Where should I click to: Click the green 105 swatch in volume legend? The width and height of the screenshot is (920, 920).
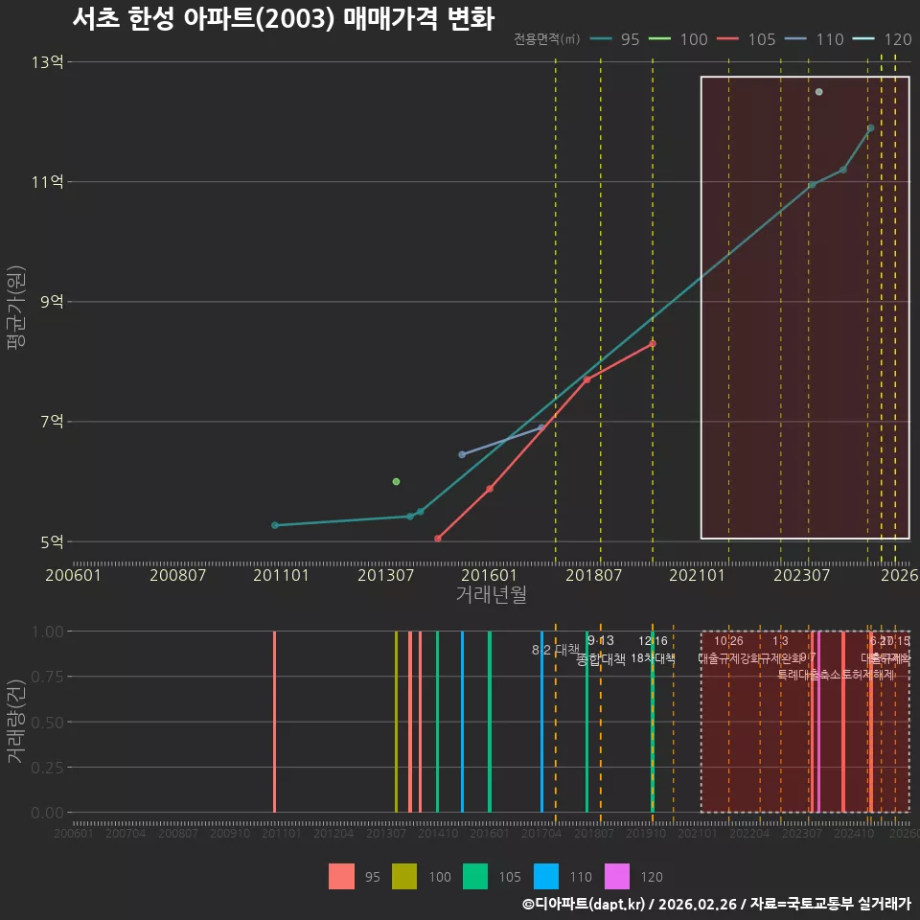point(475,877)
